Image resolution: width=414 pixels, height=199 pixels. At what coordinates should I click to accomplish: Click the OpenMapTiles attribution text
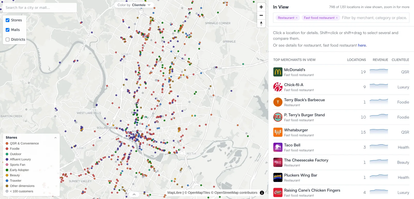197,193
